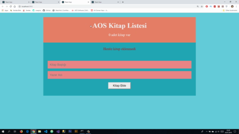The image size is (239, 134).
Task: Open Visual Studio from the taskbar
Action: (x=58, y=131)
